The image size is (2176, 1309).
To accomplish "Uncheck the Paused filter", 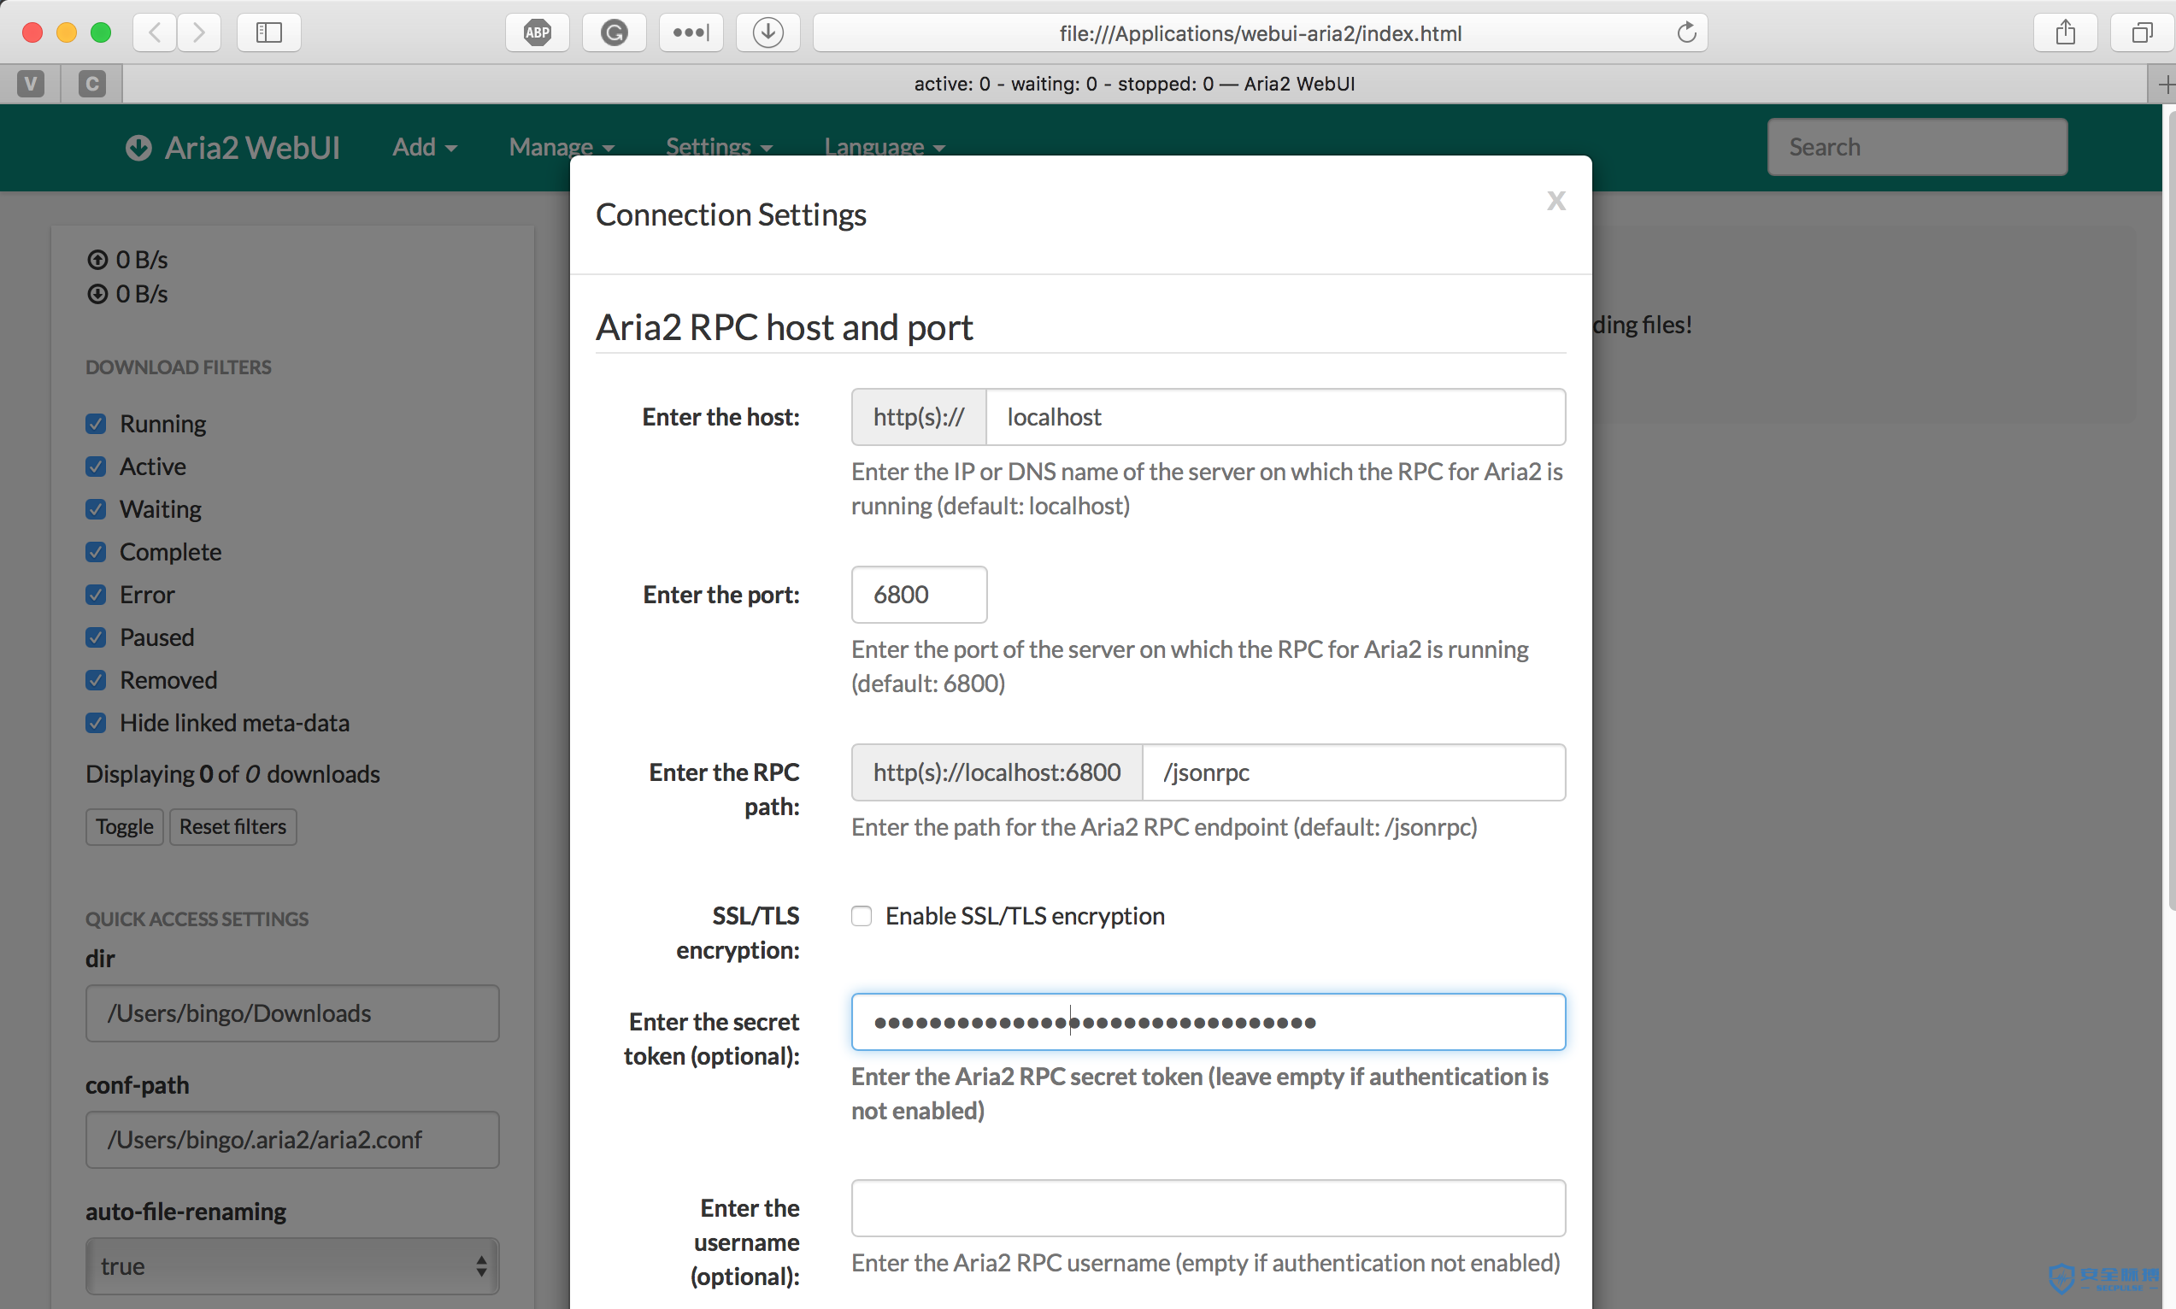I will (x=95, y=637).
